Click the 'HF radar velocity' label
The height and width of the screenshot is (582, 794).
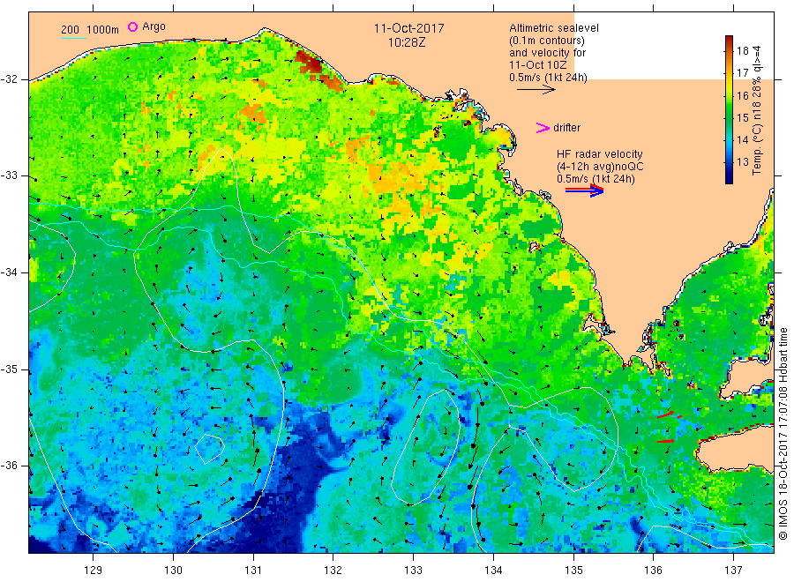pos(600,153)
